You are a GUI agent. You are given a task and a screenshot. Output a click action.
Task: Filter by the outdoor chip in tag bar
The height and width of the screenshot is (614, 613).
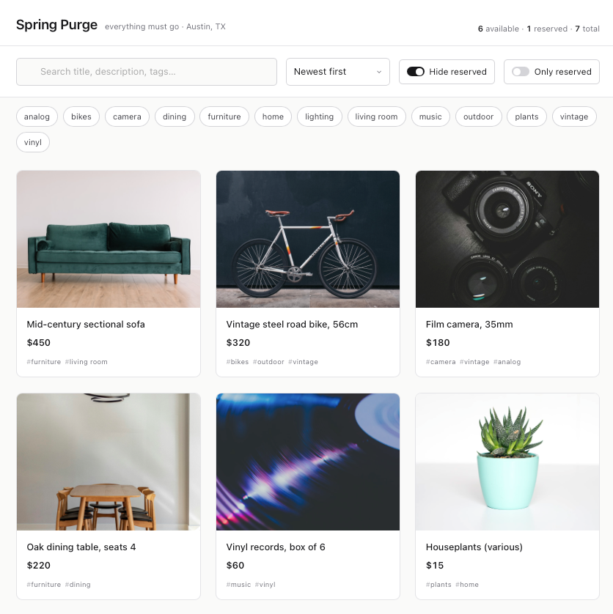478,116
